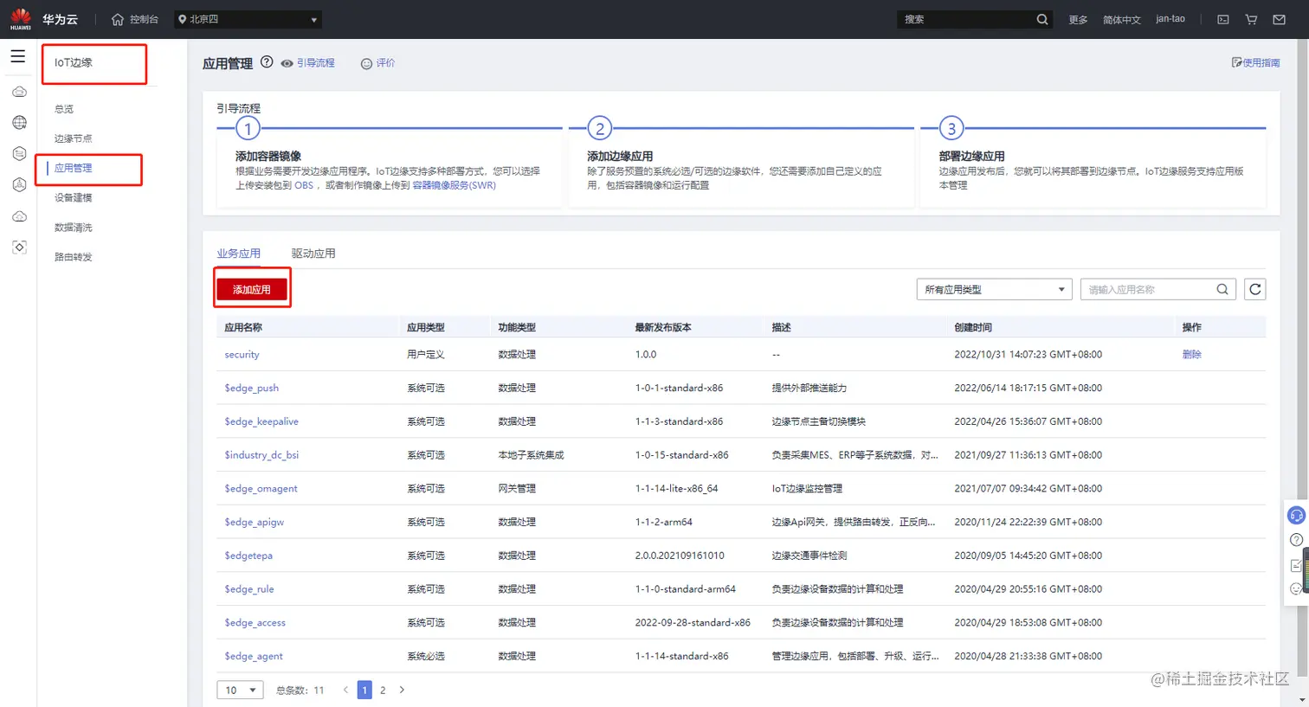Refresh the application list

coord(1254,289)
